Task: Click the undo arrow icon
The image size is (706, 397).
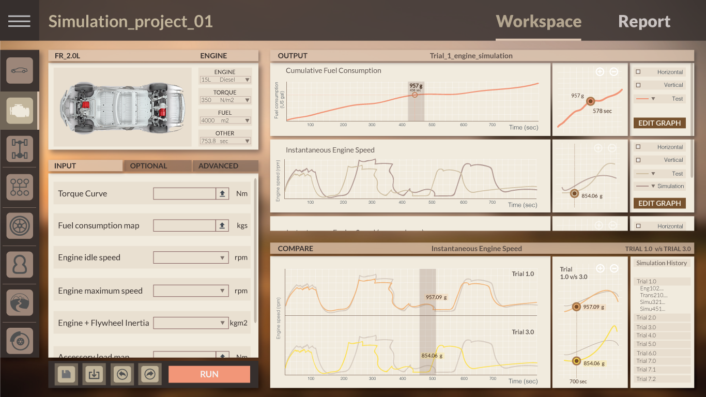Action: tap(122, 374)
